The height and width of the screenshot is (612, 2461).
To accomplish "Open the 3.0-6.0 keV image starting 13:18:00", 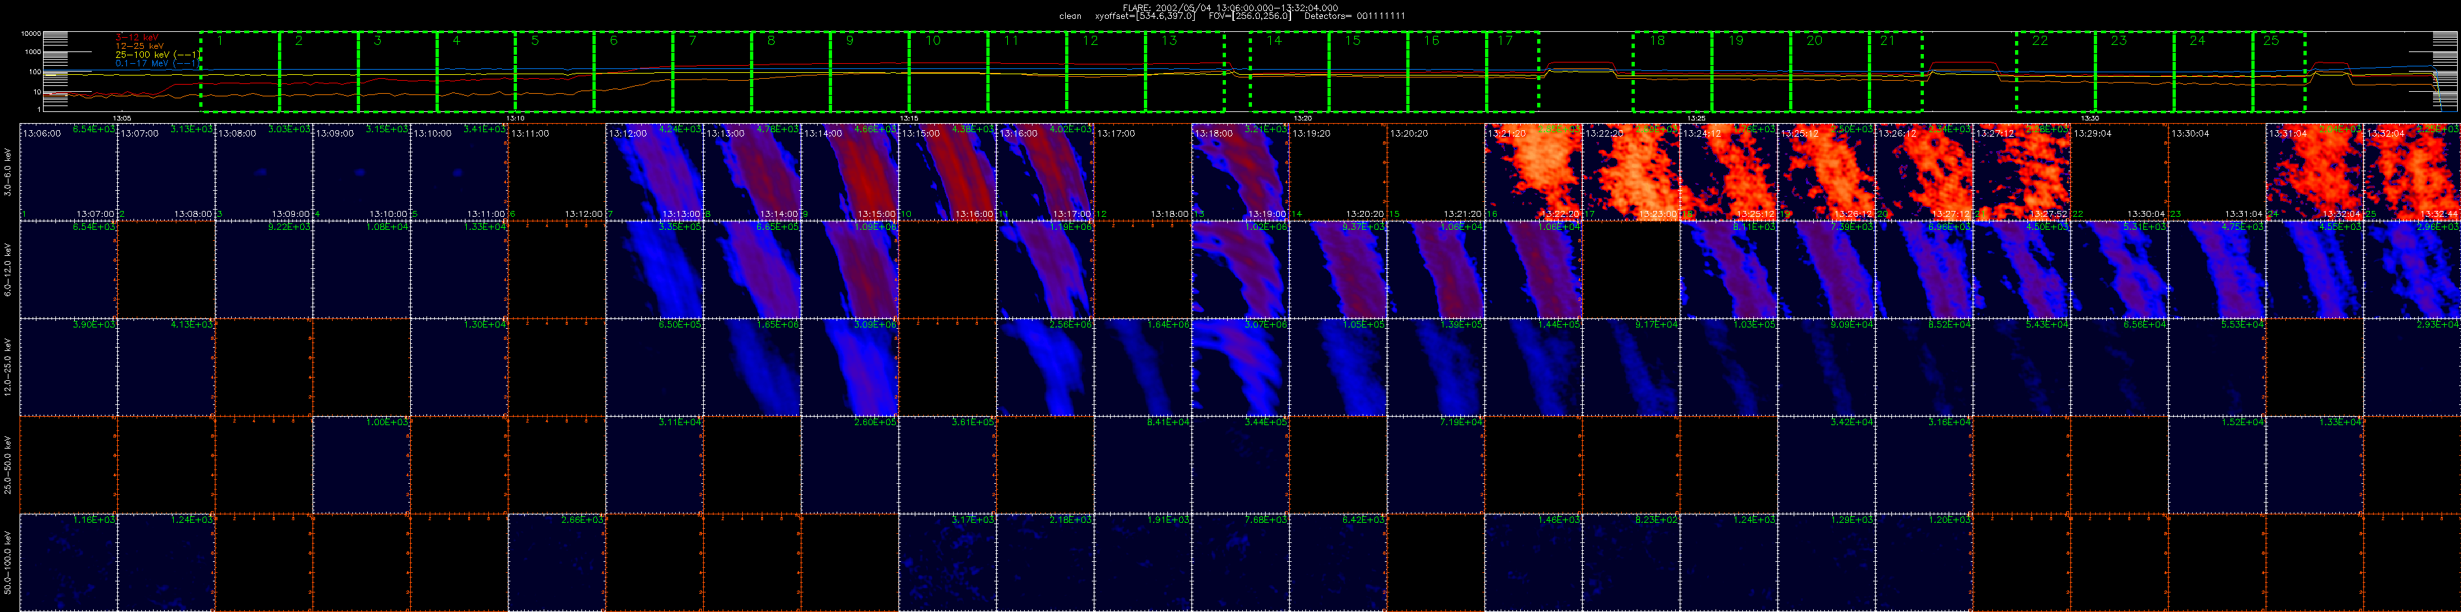I will click(1241, 172).
